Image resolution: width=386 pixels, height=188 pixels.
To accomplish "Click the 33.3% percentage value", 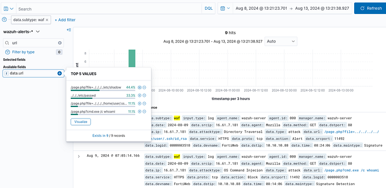I will point(130,95).
